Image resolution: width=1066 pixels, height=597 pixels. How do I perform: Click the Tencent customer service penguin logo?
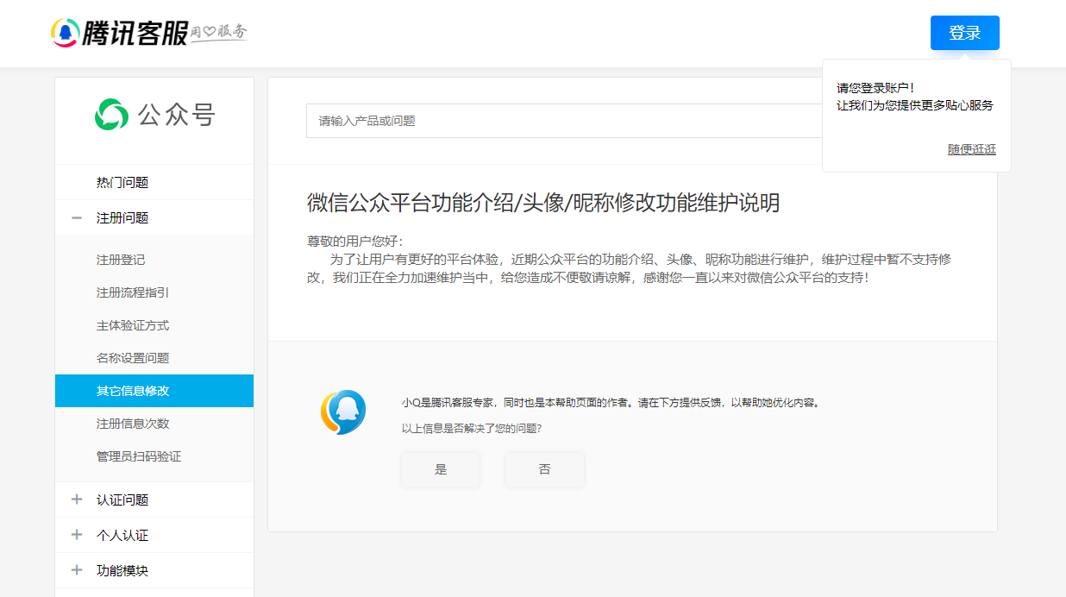65,33
